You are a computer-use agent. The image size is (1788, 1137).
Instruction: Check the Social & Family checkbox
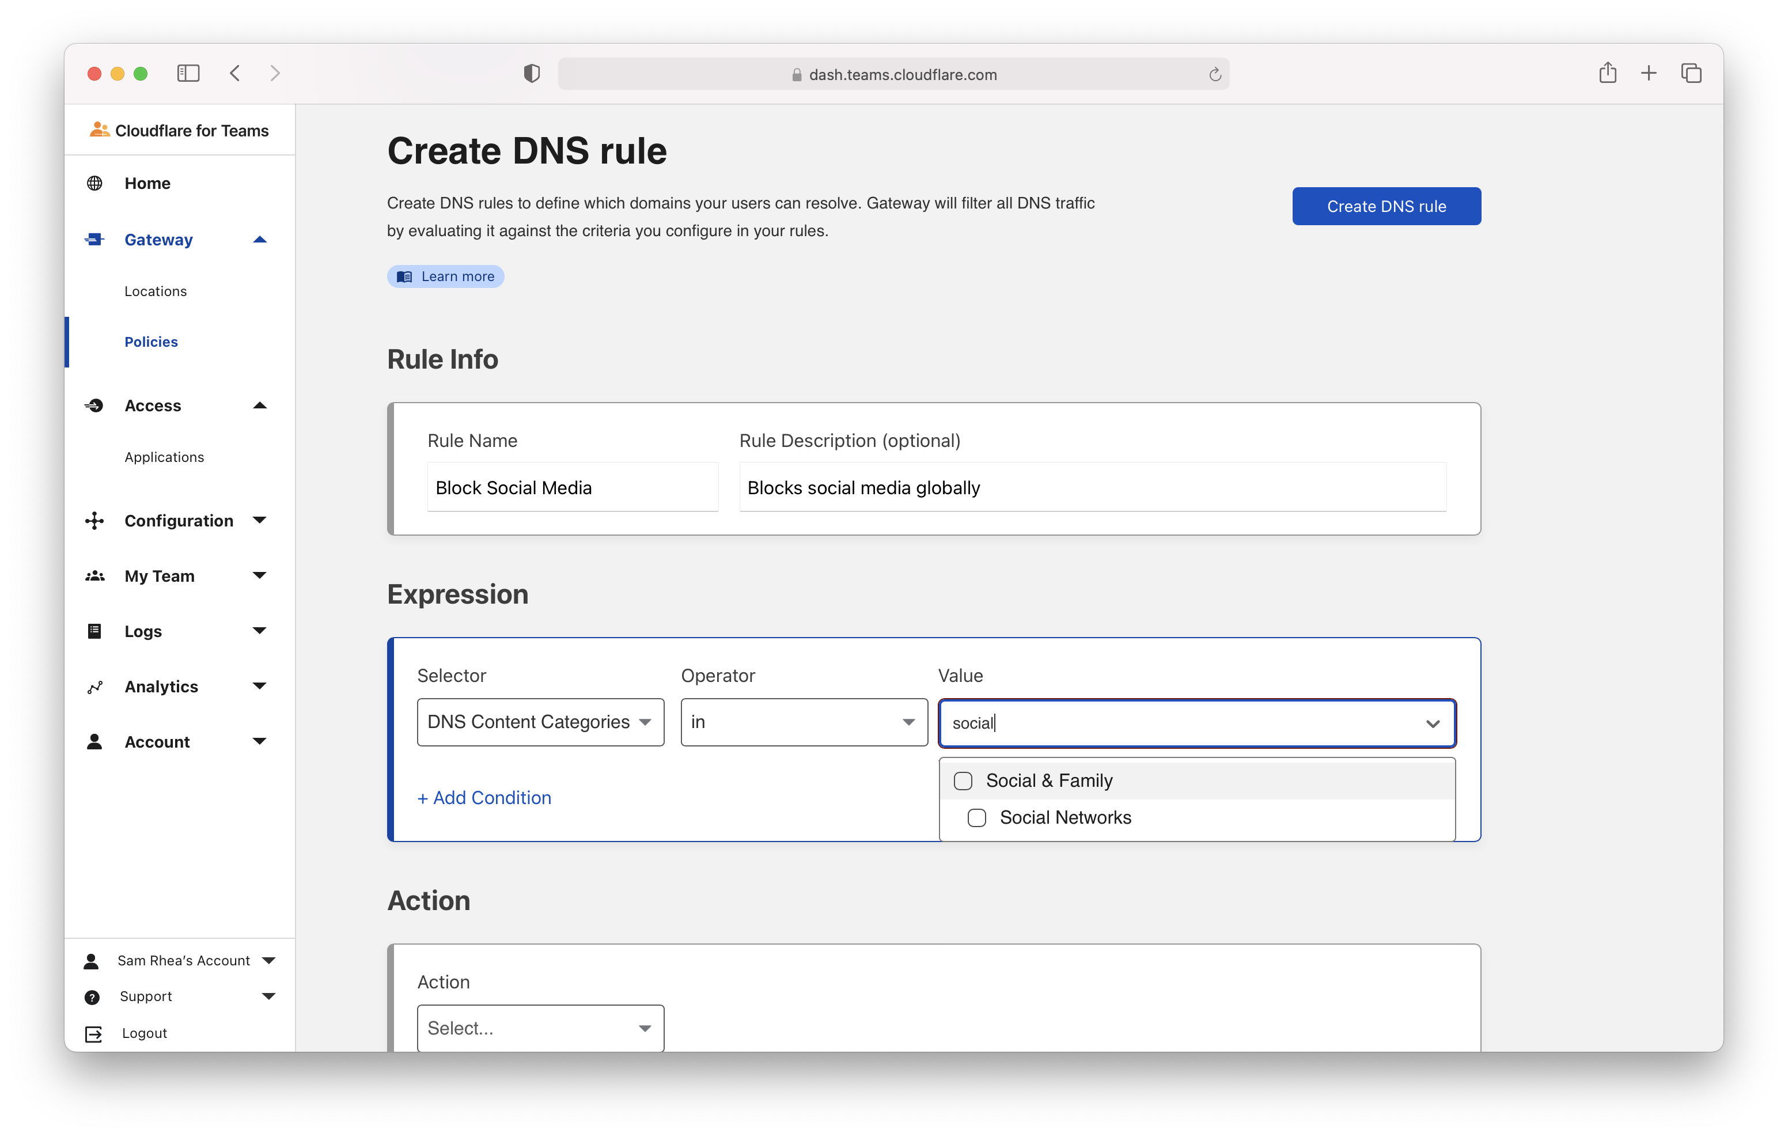coord(963,780)
